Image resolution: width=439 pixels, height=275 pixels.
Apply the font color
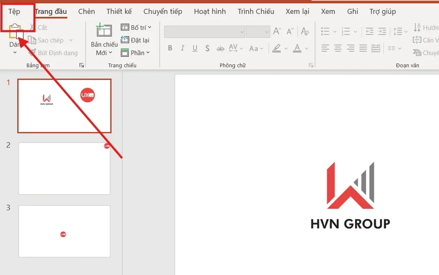point(297,48)
